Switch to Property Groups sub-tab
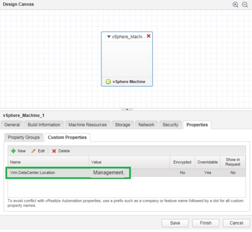 (24, 137)
